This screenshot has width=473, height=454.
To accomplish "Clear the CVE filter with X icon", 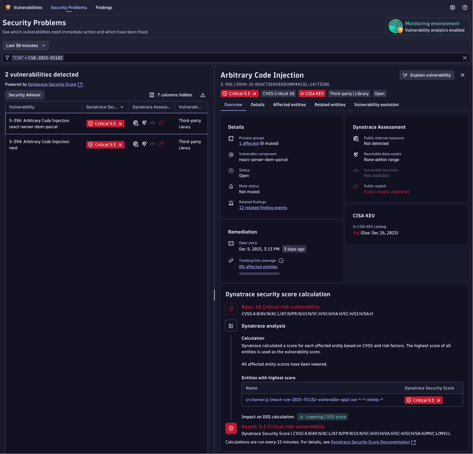I will tap(465, 58).
